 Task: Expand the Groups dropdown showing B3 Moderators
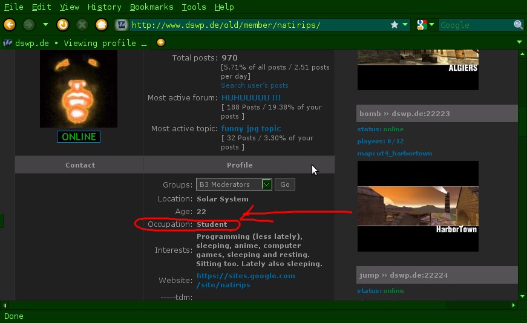[x=266, y=184]
